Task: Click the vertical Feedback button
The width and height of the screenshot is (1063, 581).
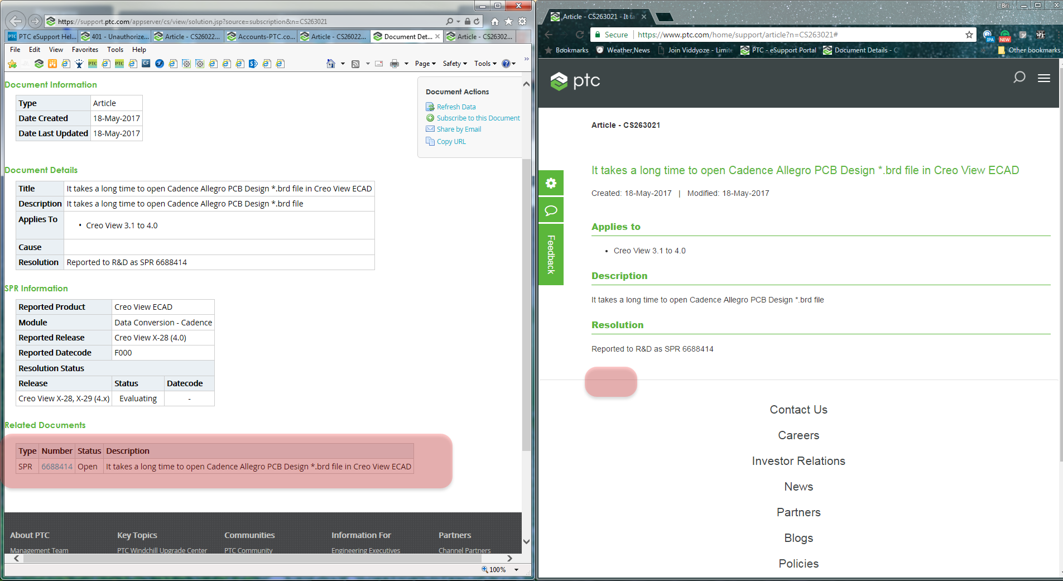Action: coord(551,255)
